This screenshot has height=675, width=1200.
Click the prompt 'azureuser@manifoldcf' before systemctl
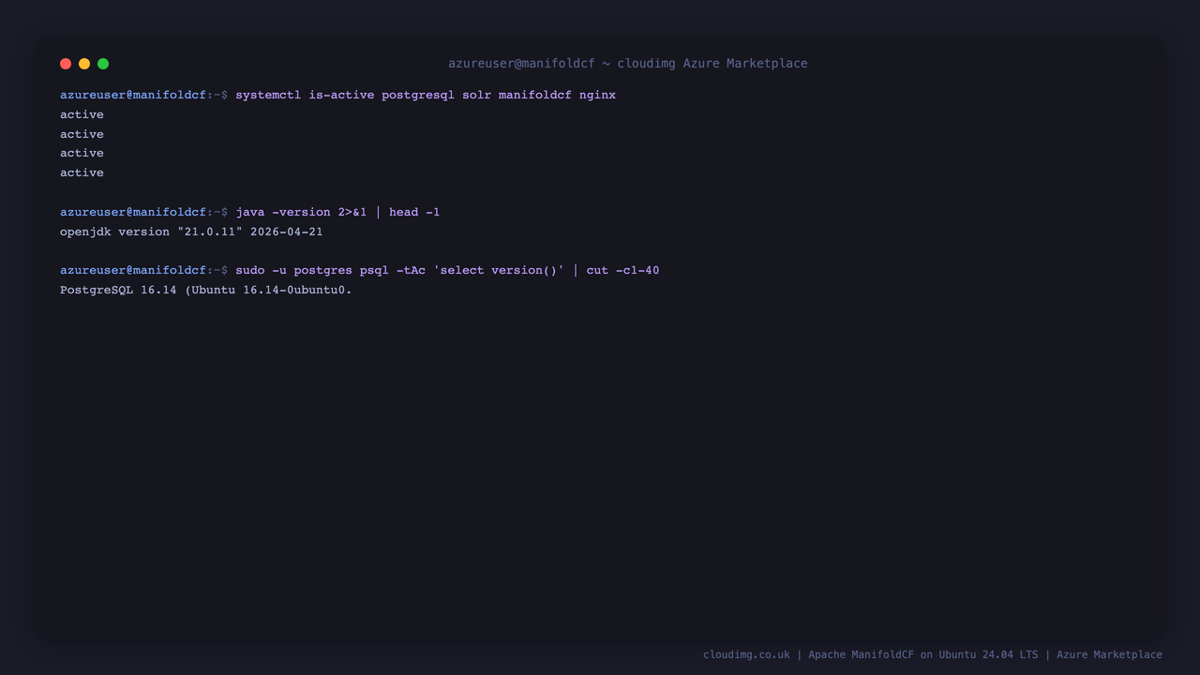[x=133, y=95]
